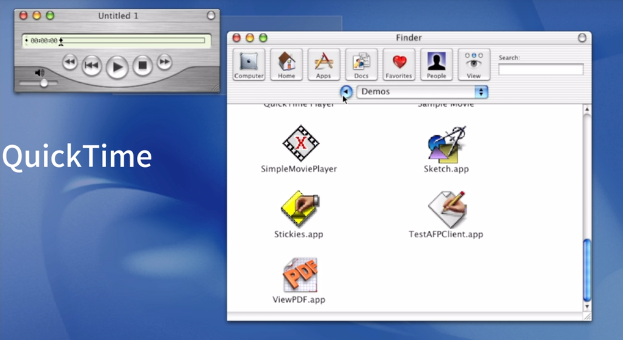
Task: Click the Finder Search field
Action: [540, 70]
